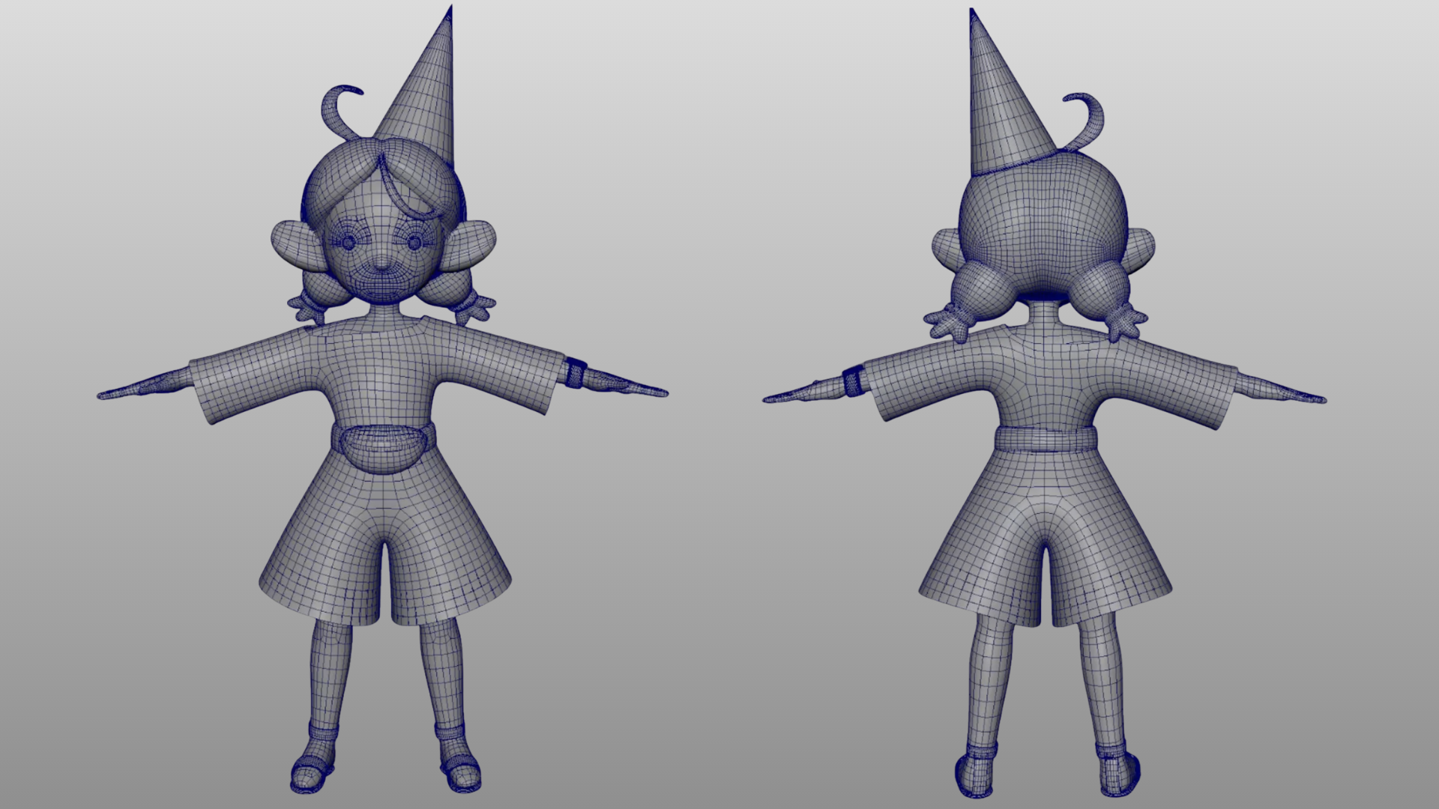Select the fanny pack on the front-view character
The image size is (1439, 809).
click(382, 448)
